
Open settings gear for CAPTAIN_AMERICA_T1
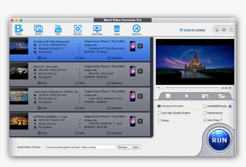140,121
